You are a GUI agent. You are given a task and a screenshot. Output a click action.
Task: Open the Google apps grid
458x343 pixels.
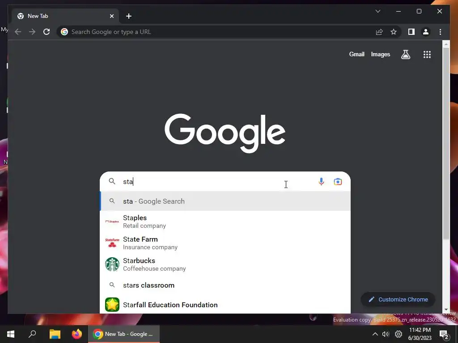coord(427,54)
